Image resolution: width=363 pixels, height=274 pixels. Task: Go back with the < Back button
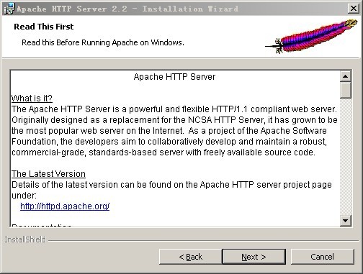[190, 257]
